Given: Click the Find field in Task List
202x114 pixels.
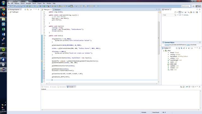Looking at the screenshot, I should pyautogui.click(x=169, y=15).
